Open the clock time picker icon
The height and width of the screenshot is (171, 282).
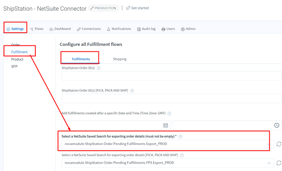coord(277,126)
